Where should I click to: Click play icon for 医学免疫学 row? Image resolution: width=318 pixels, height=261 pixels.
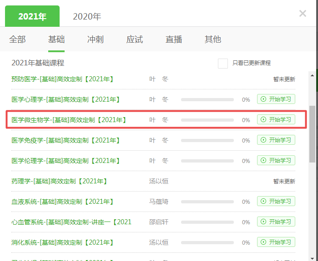pyautogui.click(x=263, y=140)
